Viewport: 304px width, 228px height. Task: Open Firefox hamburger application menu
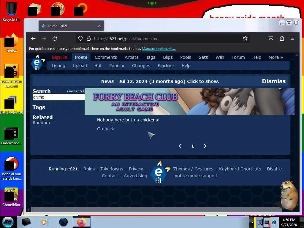coord(292,38)
